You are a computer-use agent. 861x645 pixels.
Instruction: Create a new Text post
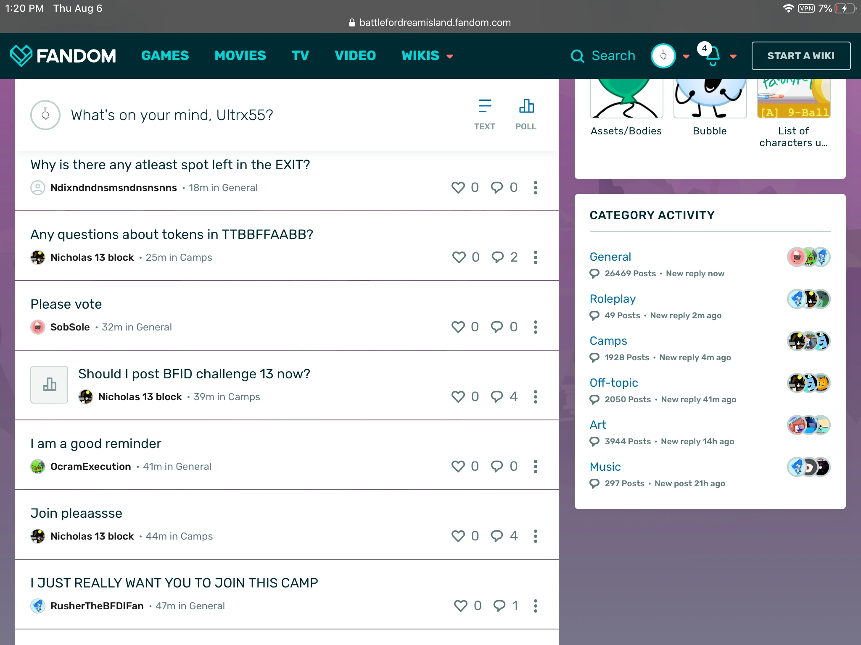point(484,114)
